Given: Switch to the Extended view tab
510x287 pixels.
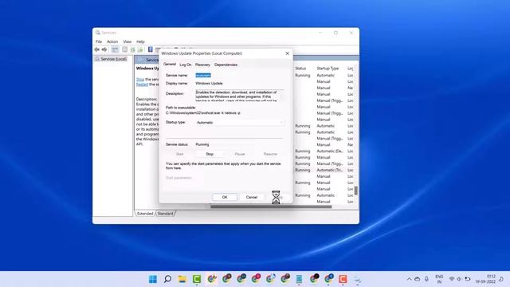Looking at the screenshot, I should click(145, 214).
